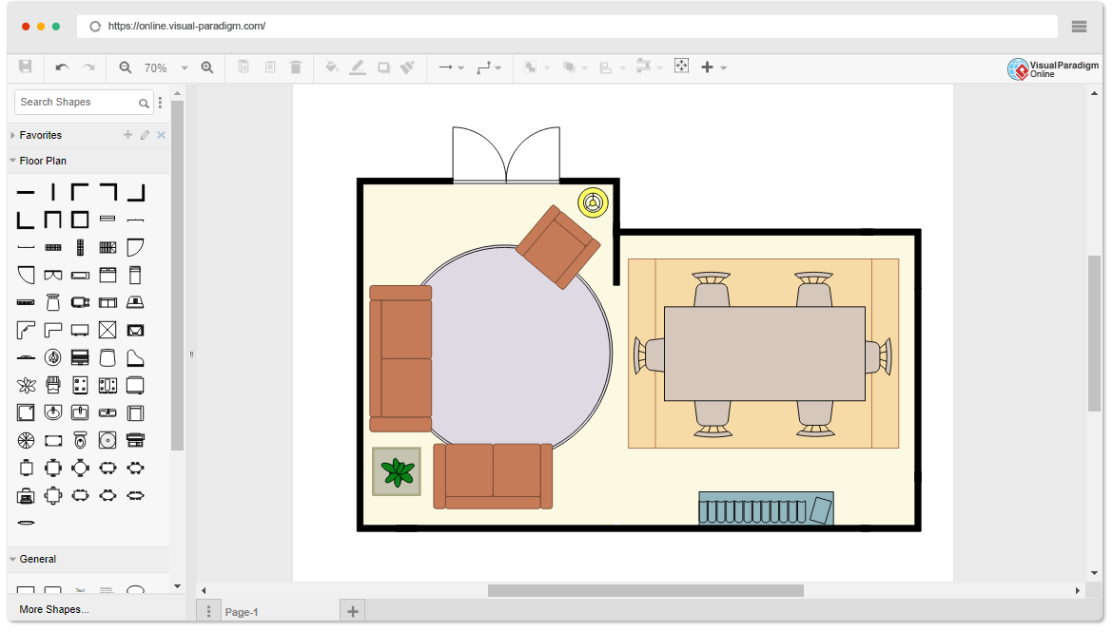Screen dimensions: 1113x632
Task: Select the spoked circular fan shape
Action: [26, 440]
